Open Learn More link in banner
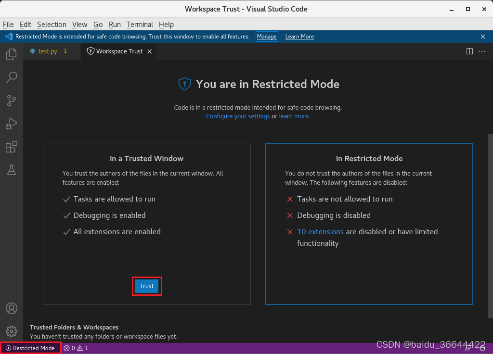 click(299, 37)
